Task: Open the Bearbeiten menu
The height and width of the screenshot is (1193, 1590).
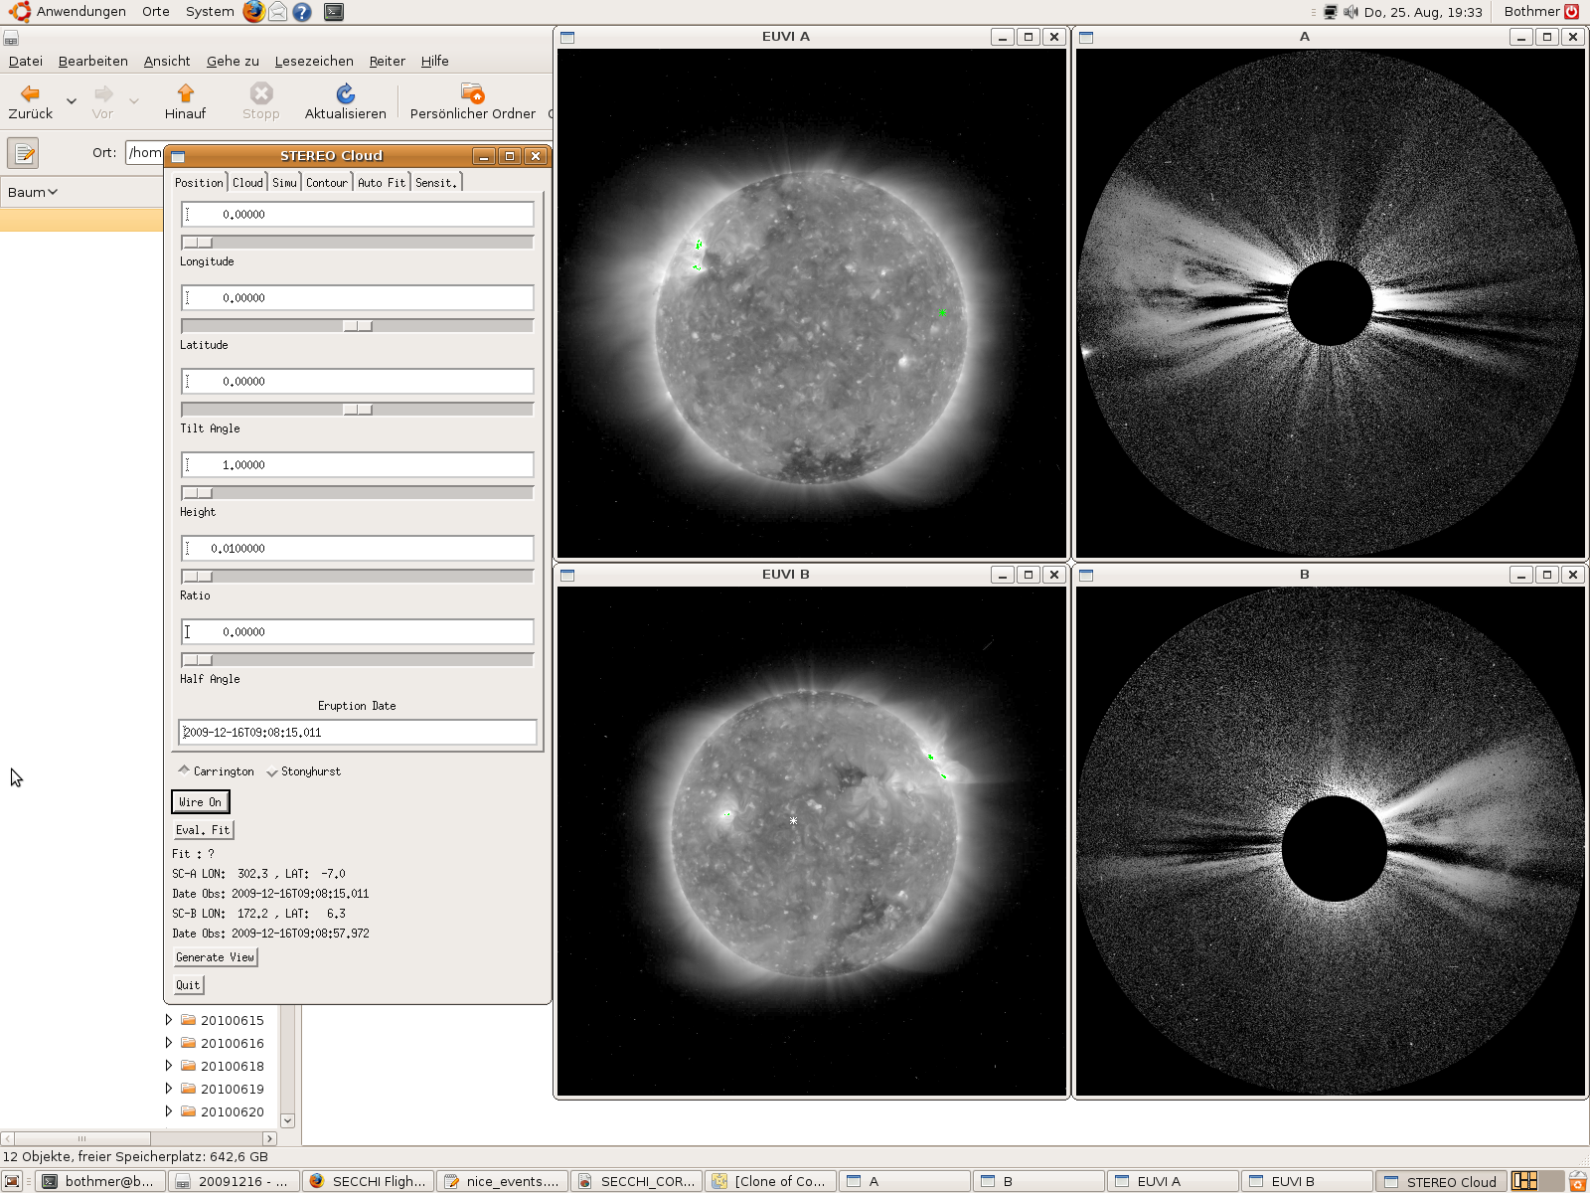Action: pos(93,61)
